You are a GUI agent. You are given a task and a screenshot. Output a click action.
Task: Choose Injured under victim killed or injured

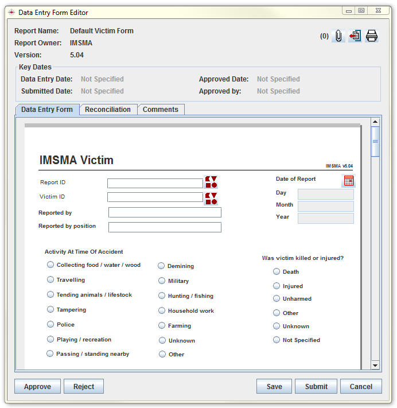[x=277, y=286]
